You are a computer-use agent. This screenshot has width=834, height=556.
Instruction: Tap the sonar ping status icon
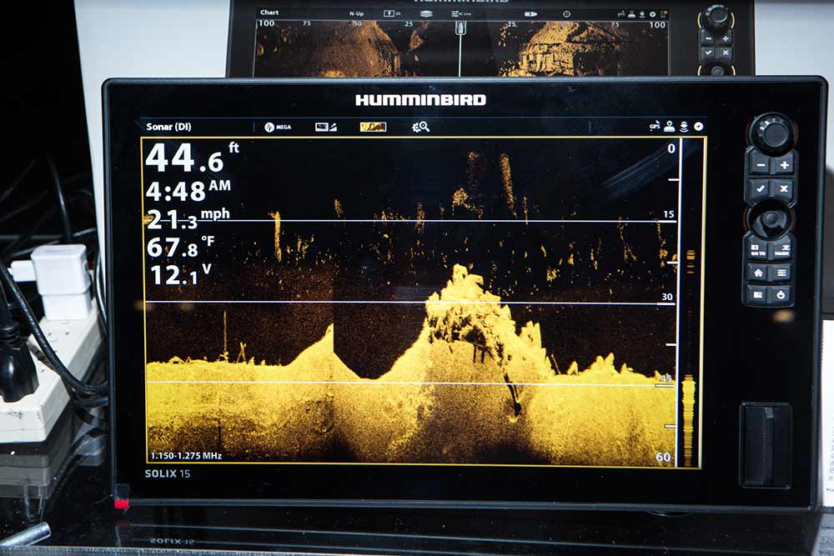click(x=684, y=127)
